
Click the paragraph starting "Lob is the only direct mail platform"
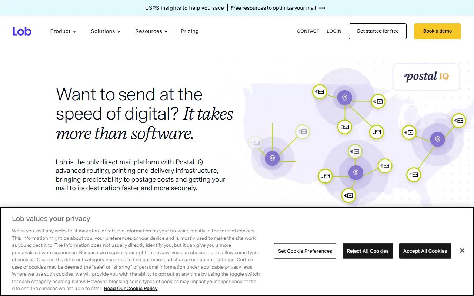pyautogui.click(x=141, y=175)
